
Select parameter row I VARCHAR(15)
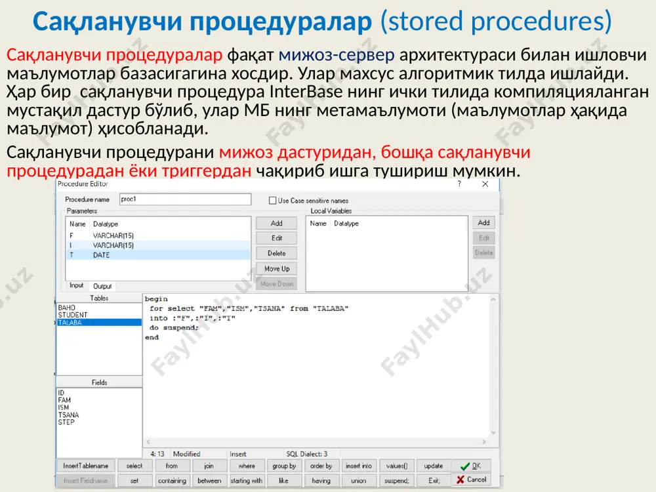click(158, 245)
